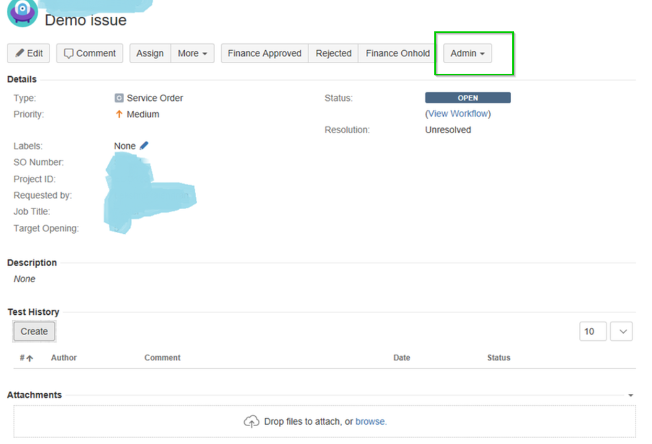Click the Medium priority arrow icon

tap(119, 114)
